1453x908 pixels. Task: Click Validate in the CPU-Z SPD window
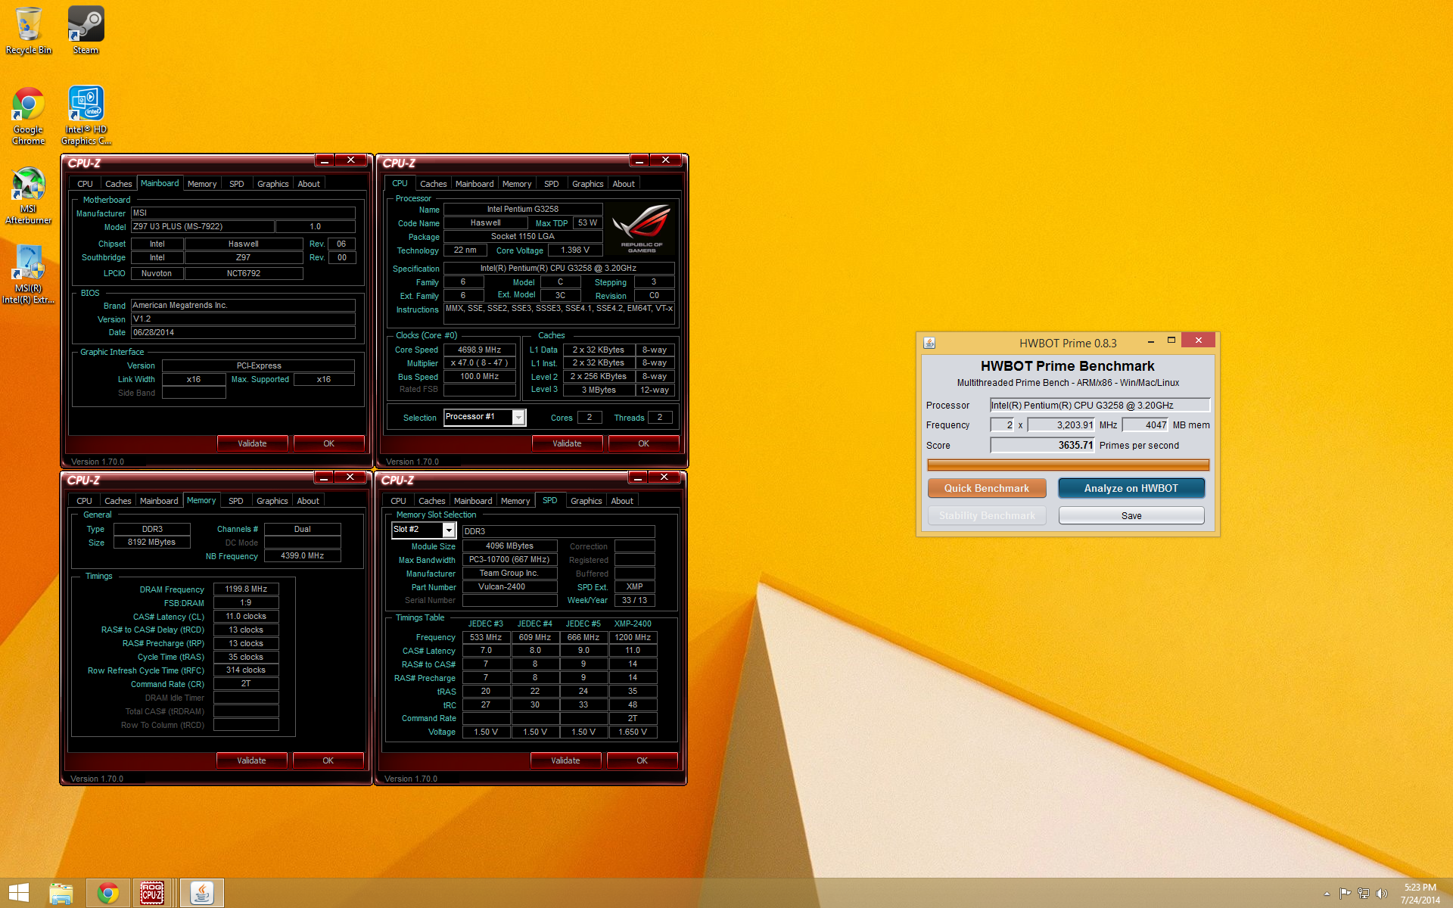[x=565, y=760]
